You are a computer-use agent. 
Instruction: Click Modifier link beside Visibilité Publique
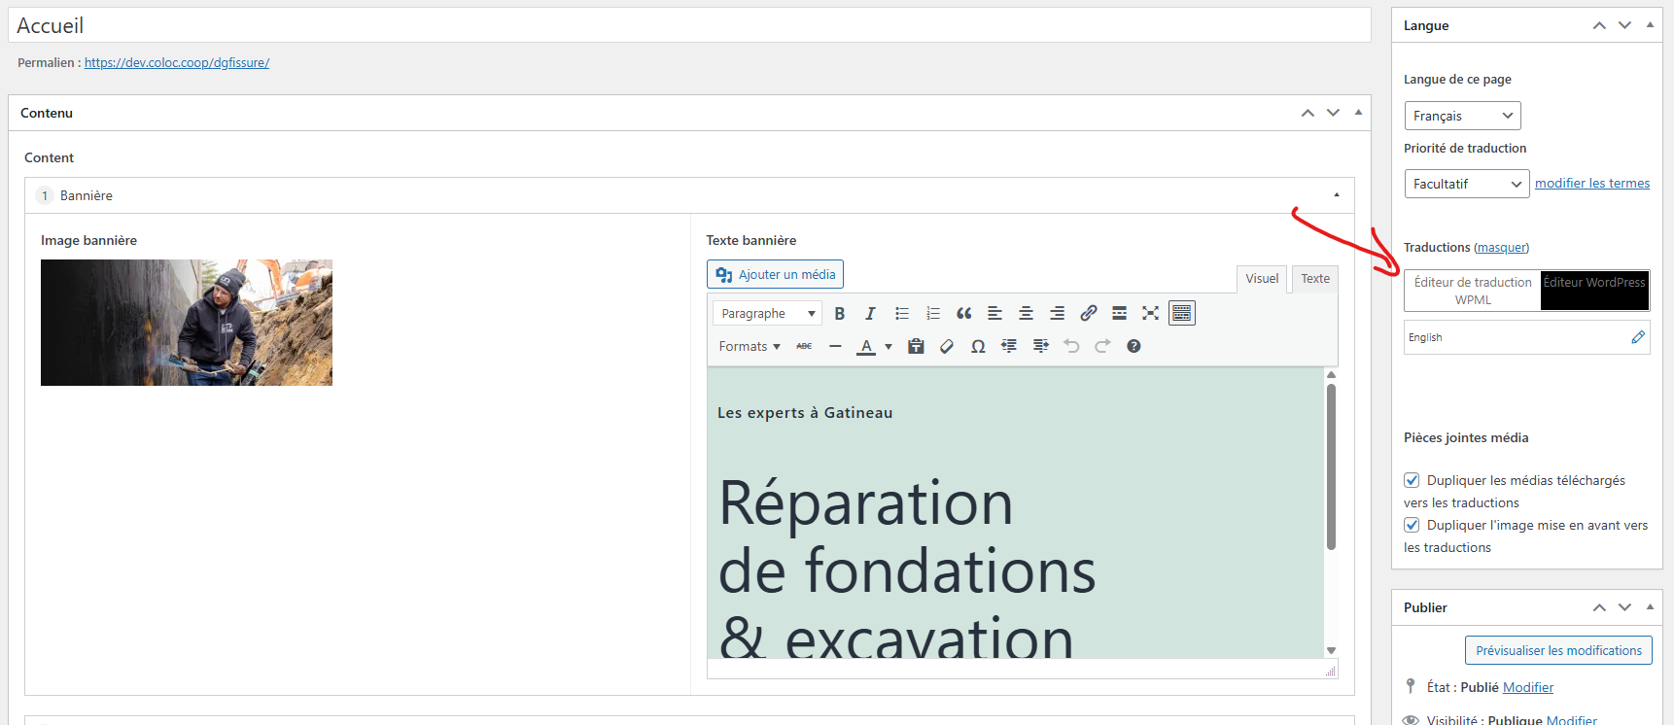(x=1572, y=720)
